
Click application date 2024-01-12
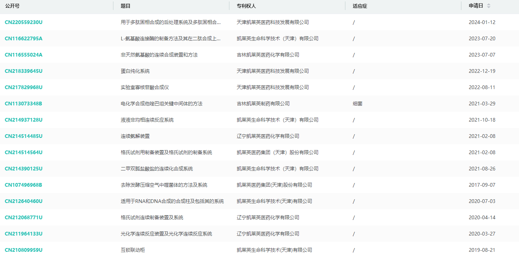[x=482, y=22]
